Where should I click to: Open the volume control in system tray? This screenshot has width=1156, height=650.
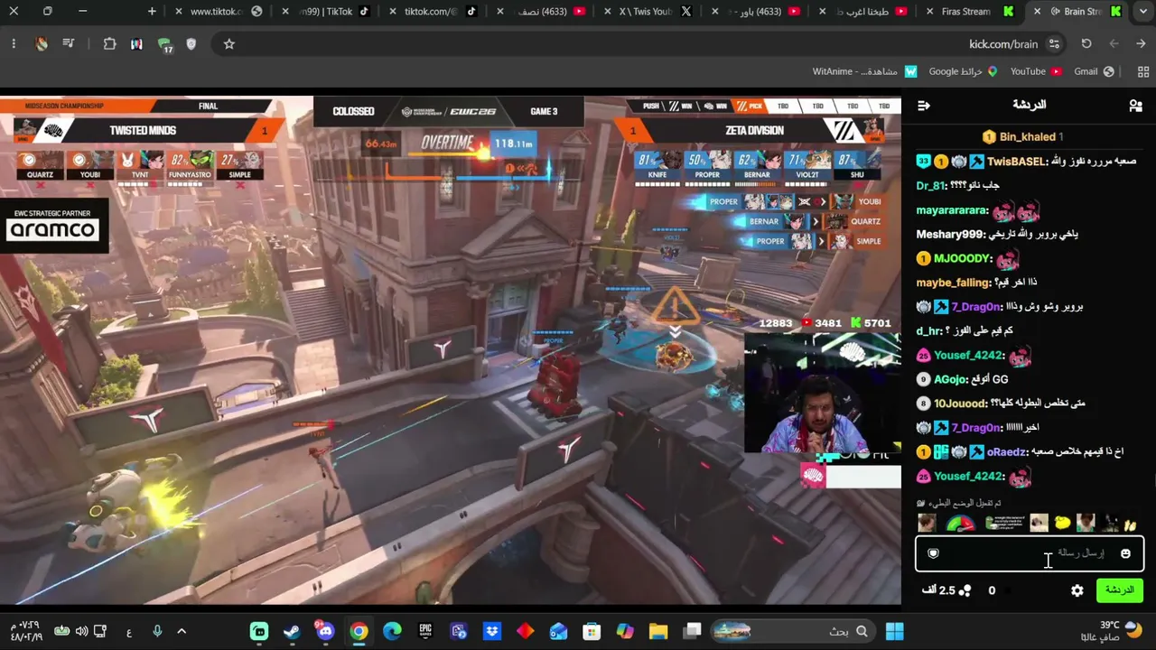click(x=81, y=631)
